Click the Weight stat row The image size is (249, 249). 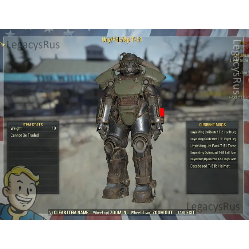tap(33, 128)
